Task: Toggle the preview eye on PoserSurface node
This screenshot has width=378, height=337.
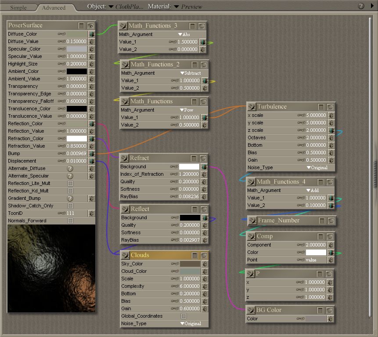Action: (x=91, y=25)
